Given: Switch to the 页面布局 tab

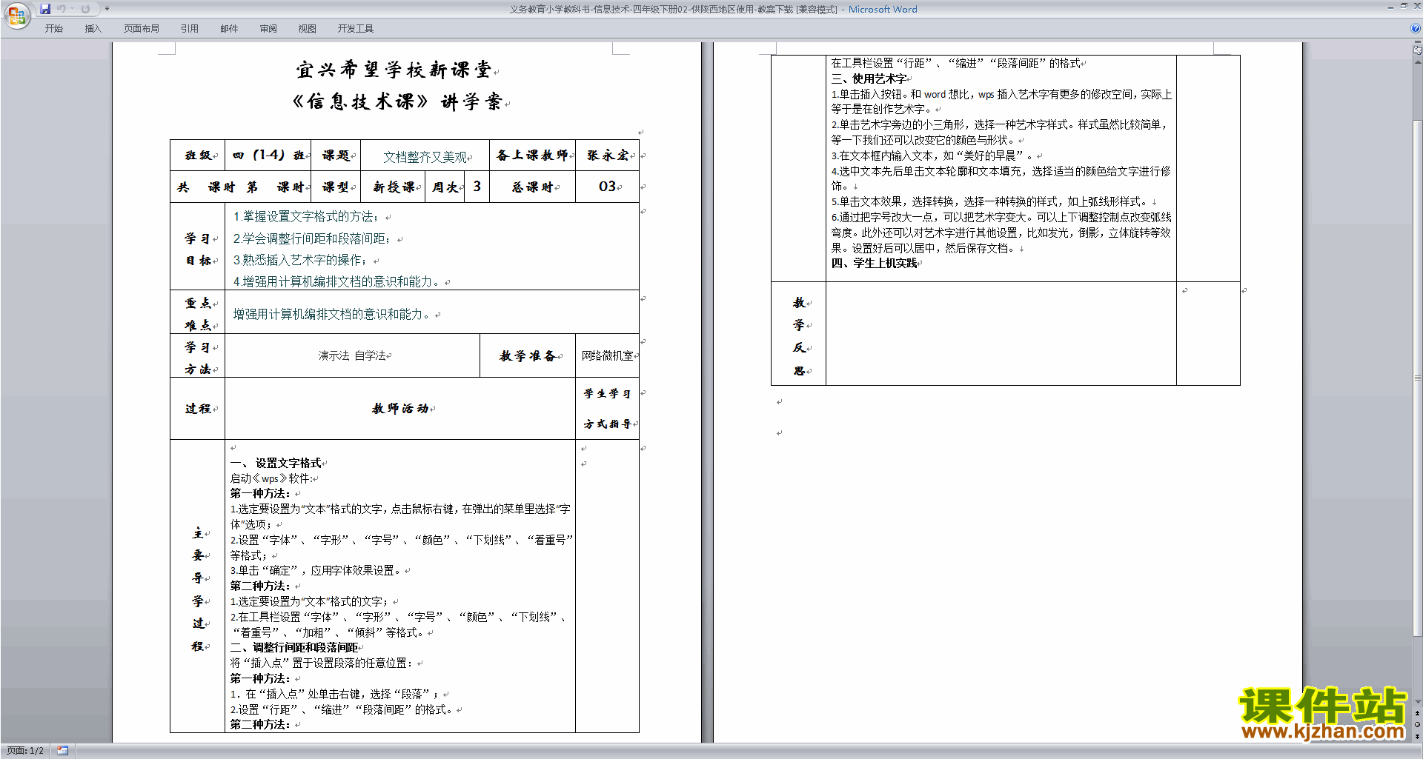Looking at the screenshot, I should [x=142, y=28].
